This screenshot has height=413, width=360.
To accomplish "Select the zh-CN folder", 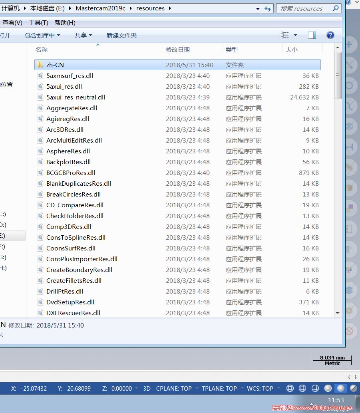I will point(177,65).
